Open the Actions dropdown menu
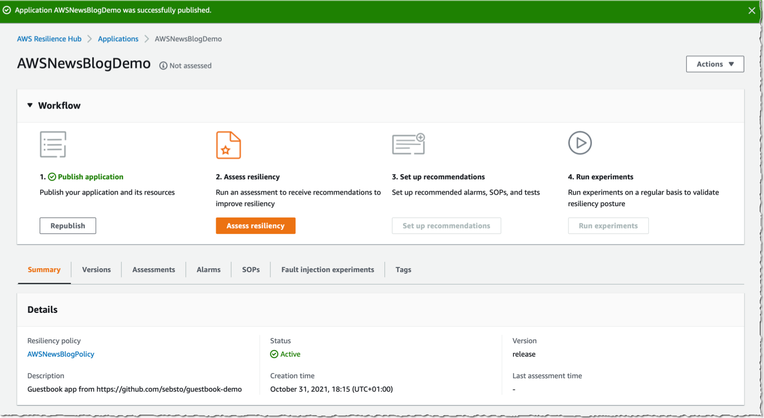Screen dimensions: 764x418 pos(715,64)
